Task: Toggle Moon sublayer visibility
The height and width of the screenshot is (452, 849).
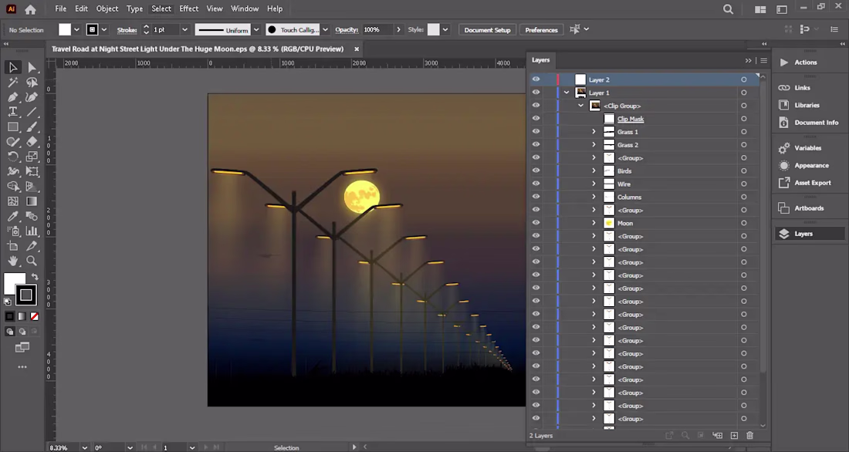Action: [536, 223]
